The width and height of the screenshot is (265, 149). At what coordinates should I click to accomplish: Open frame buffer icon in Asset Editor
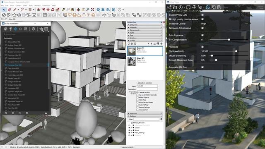[x=46, y=29]
